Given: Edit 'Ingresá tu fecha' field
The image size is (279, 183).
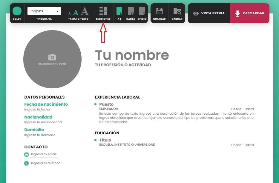Looking at the screenshot, I should click(x=37, y=109).
